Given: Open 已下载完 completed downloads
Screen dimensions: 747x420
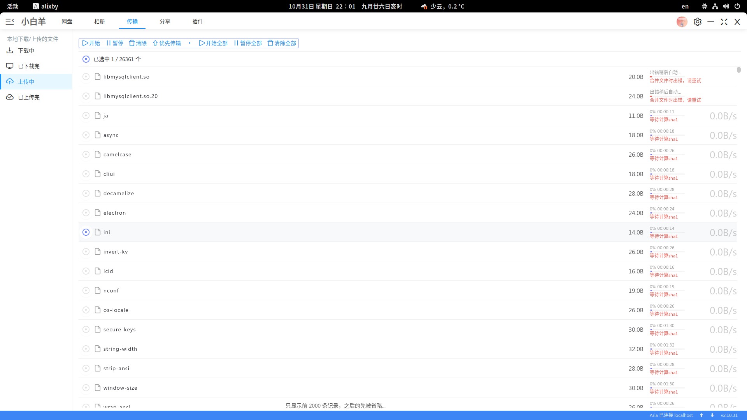Looking at the screenshot, I should 36,66.
